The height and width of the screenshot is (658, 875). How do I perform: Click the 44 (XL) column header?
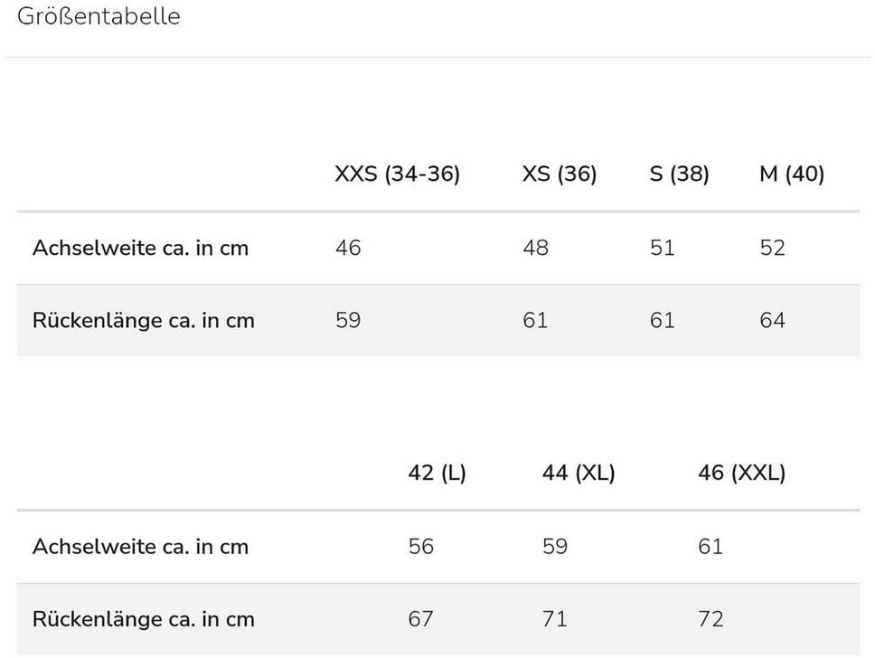pos(578,473)
